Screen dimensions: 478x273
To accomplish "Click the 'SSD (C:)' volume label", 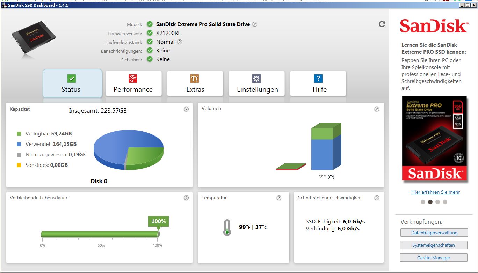I will point(326,177).
